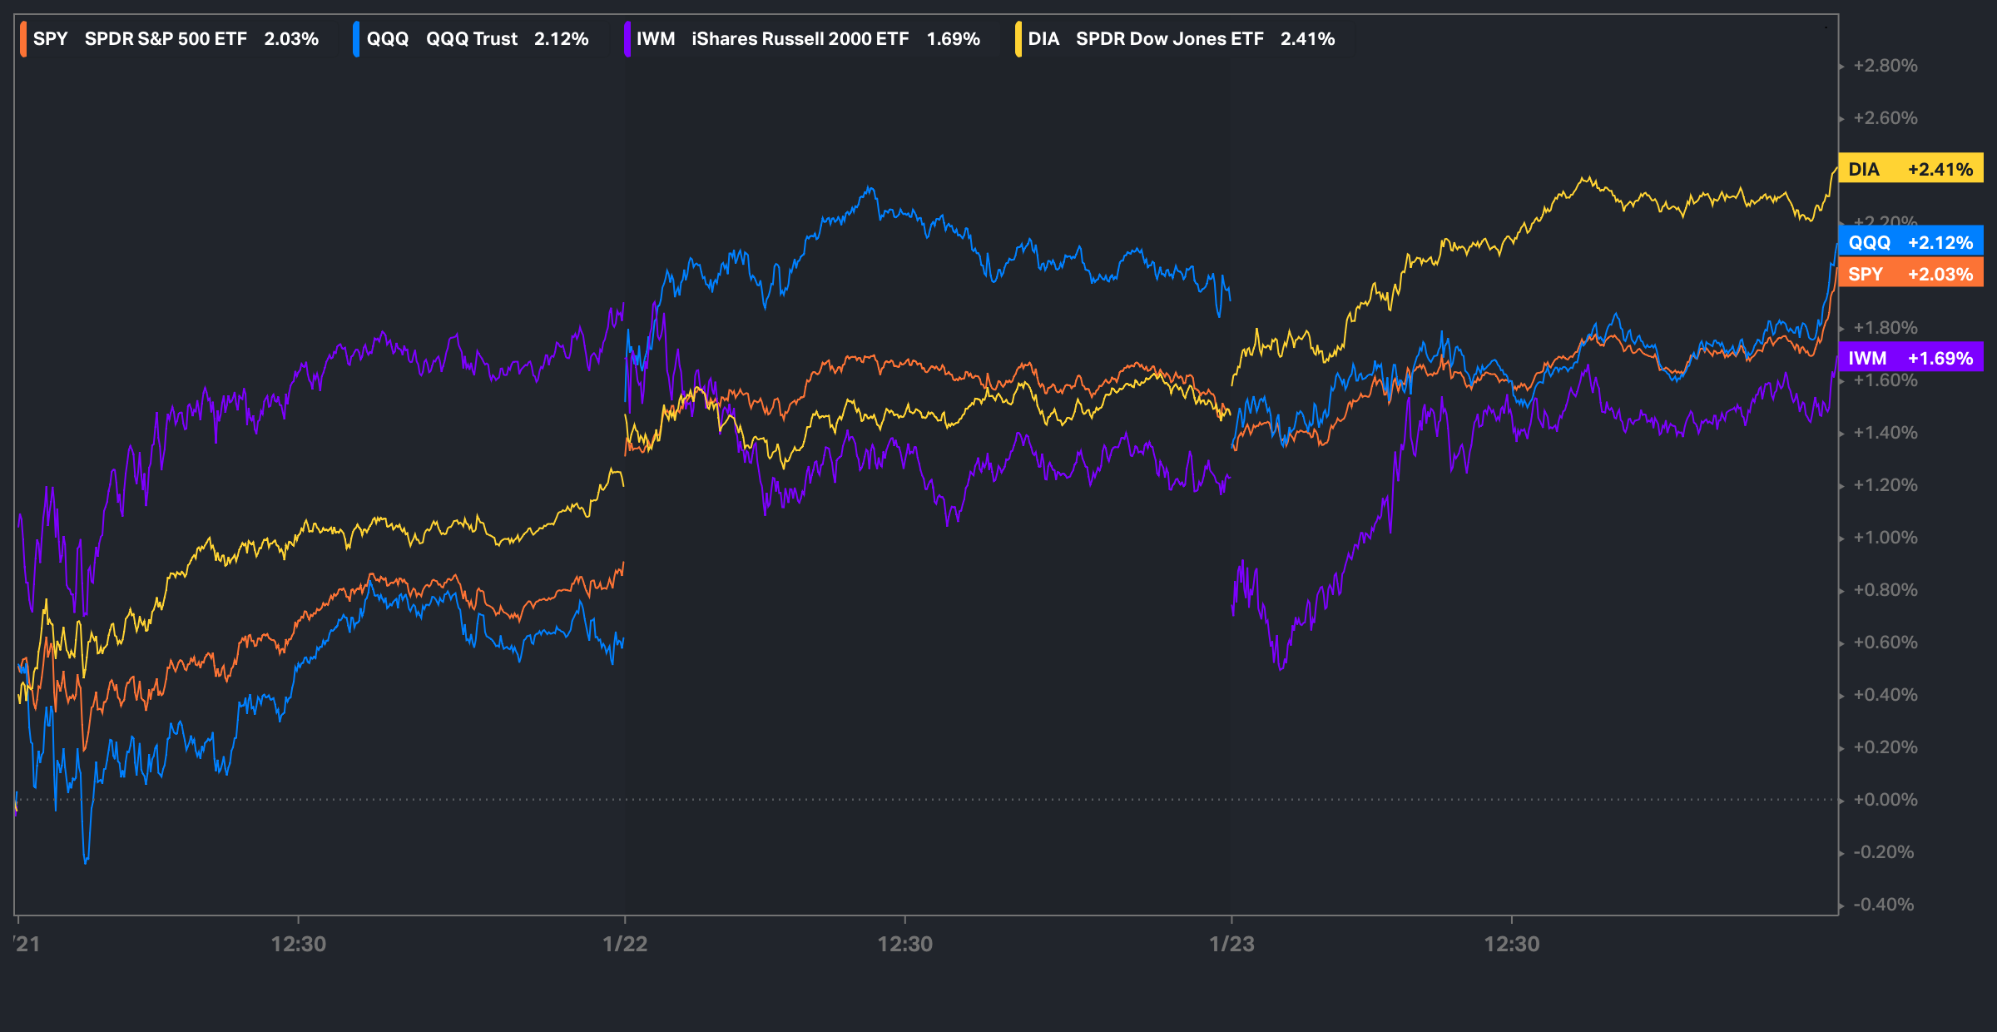Click the 2.41% value in DIA legend

pos(1307,39)
